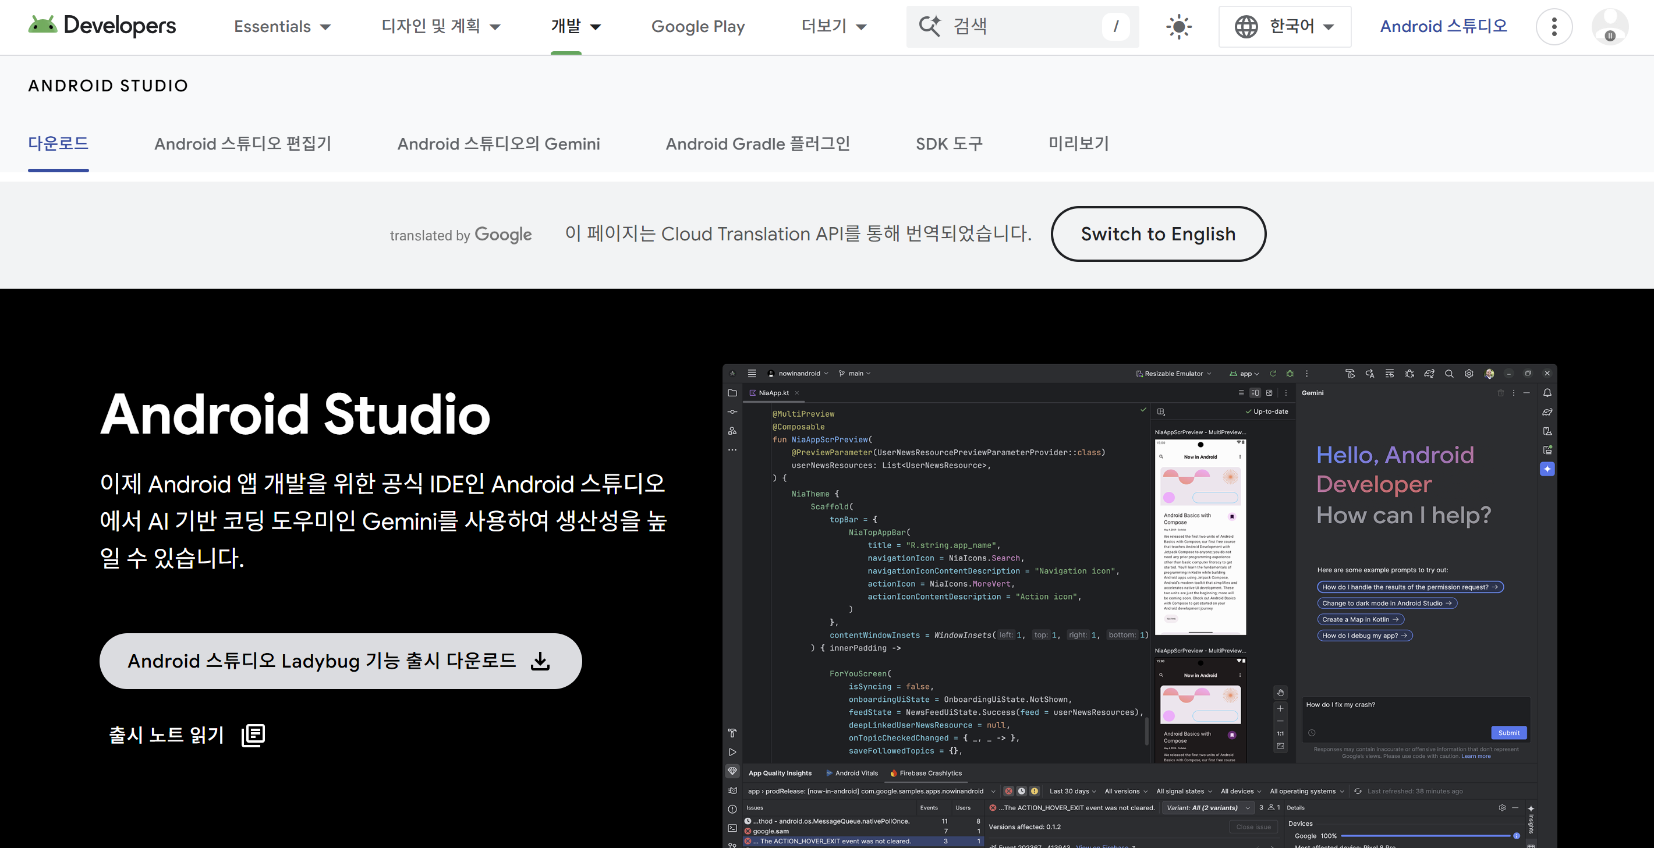Open the Android 스튜디오 header link
Image resolution: width=1654 pixels, height=848 pixels.
click(x=1443, y=26)
